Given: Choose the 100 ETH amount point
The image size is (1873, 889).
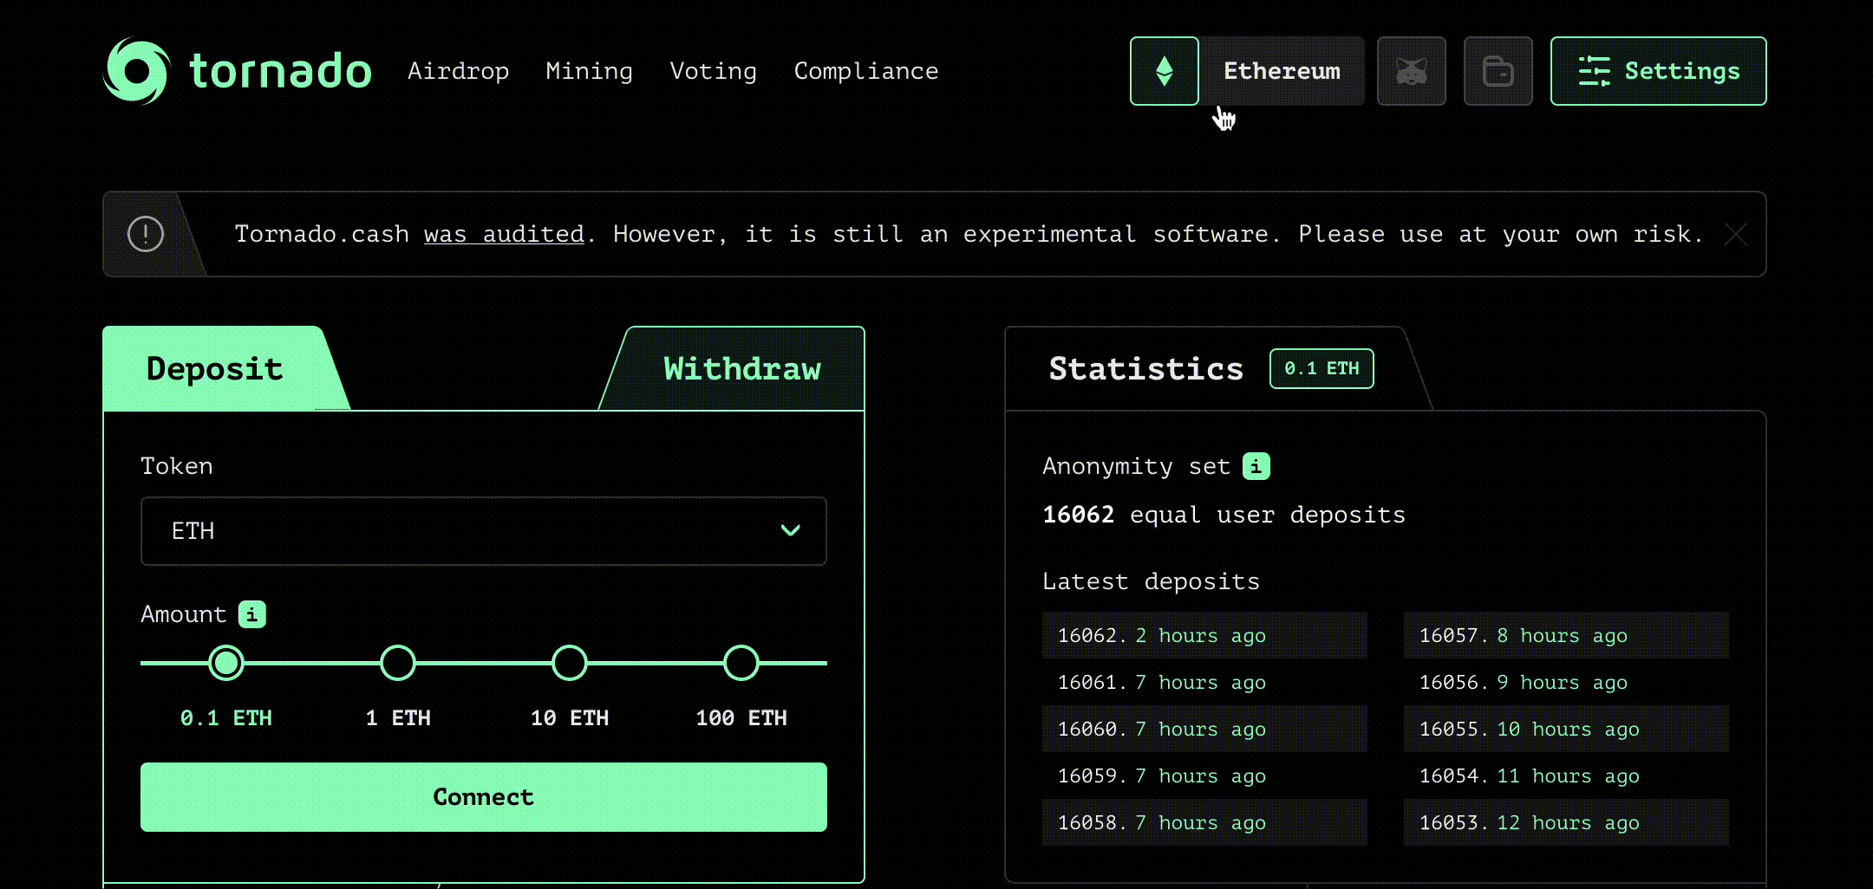Looking at the screenshot, I should pyautogui.click(x=741, y=663).
